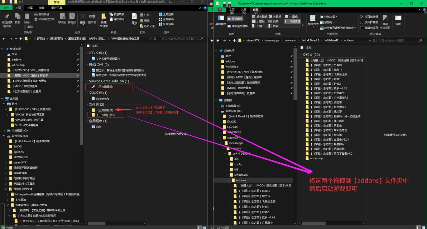Viewport: 427px width, 229px height.
Task: Select List (列表) layout in right ribbon
Action: tap(274, 21)
